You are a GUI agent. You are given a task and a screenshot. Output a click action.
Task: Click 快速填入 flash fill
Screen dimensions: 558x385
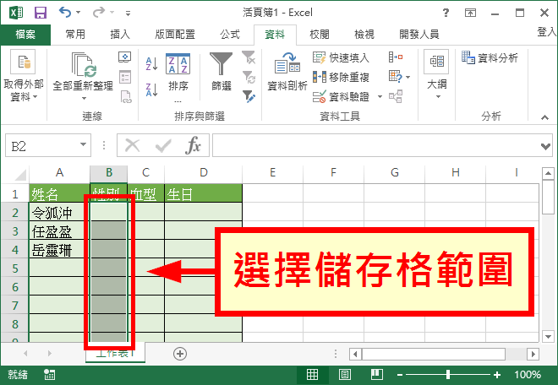click(x=341, y=57)
